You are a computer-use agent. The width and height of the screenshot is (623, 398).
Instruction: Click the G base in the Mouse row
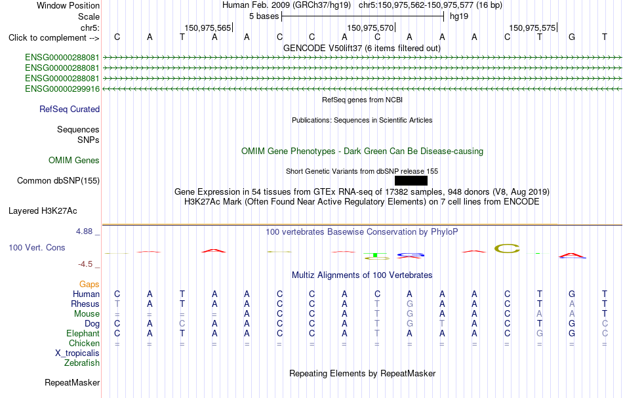click(410, 314)
